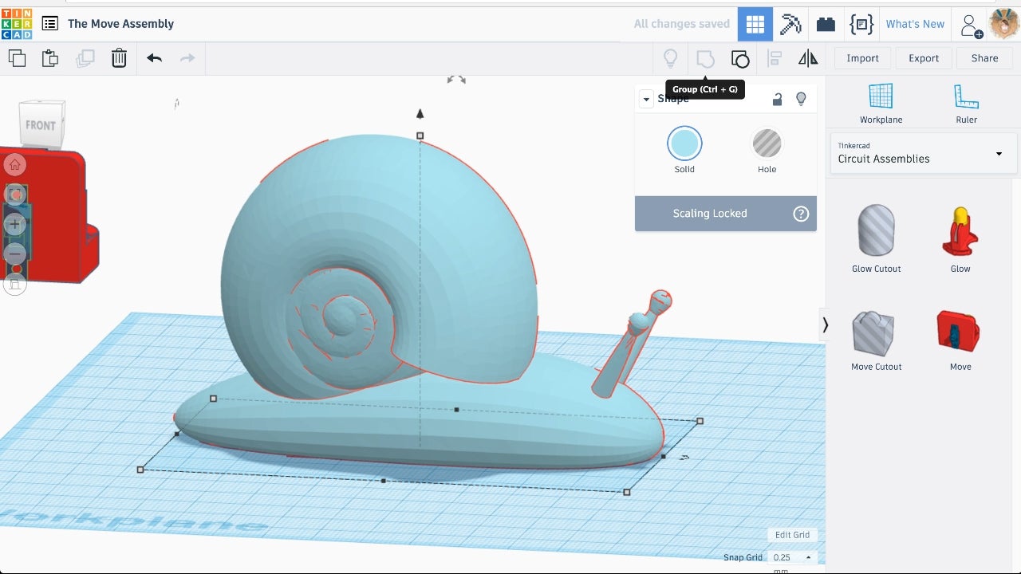
Task: Switch to the 3D design grid view
Action: pos(755,24)
